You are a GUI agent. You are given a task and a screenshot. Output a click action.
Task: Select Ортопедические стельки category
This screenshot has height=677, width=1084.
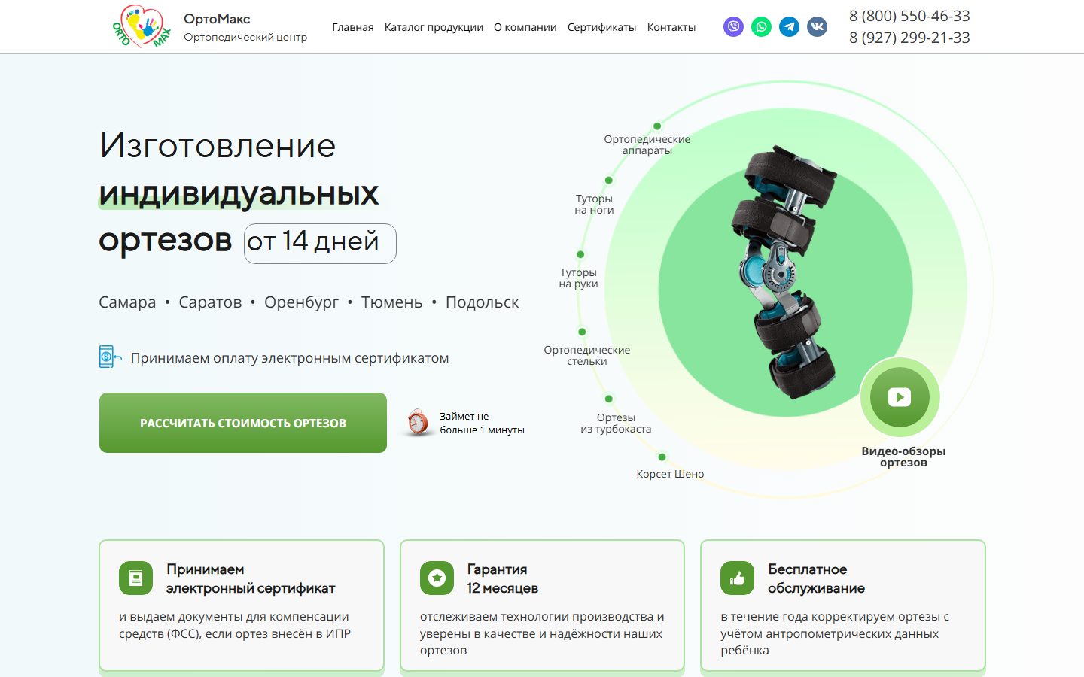(x=587, y=355)
